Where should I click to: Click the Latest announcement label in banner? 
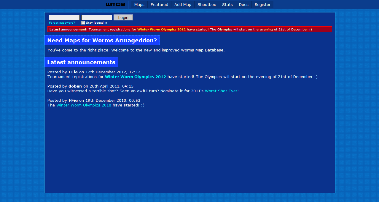[x=69, y=30]
